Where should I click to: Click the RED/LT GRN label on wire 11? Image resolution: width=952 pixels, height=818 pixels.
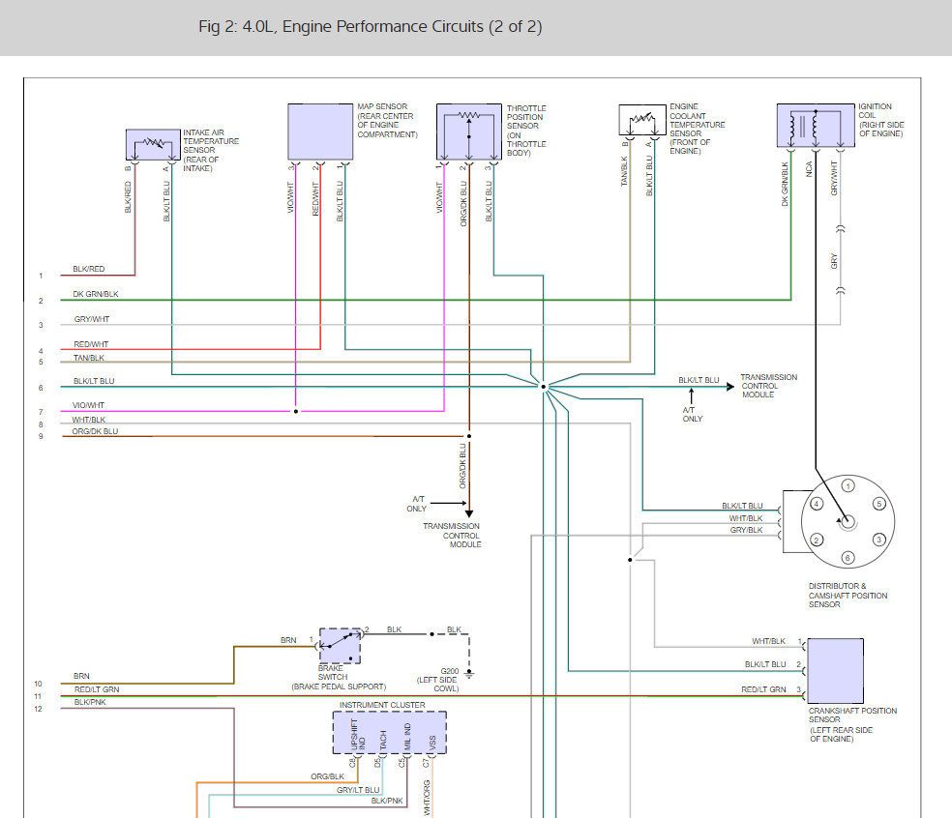[x=96, y=689]
